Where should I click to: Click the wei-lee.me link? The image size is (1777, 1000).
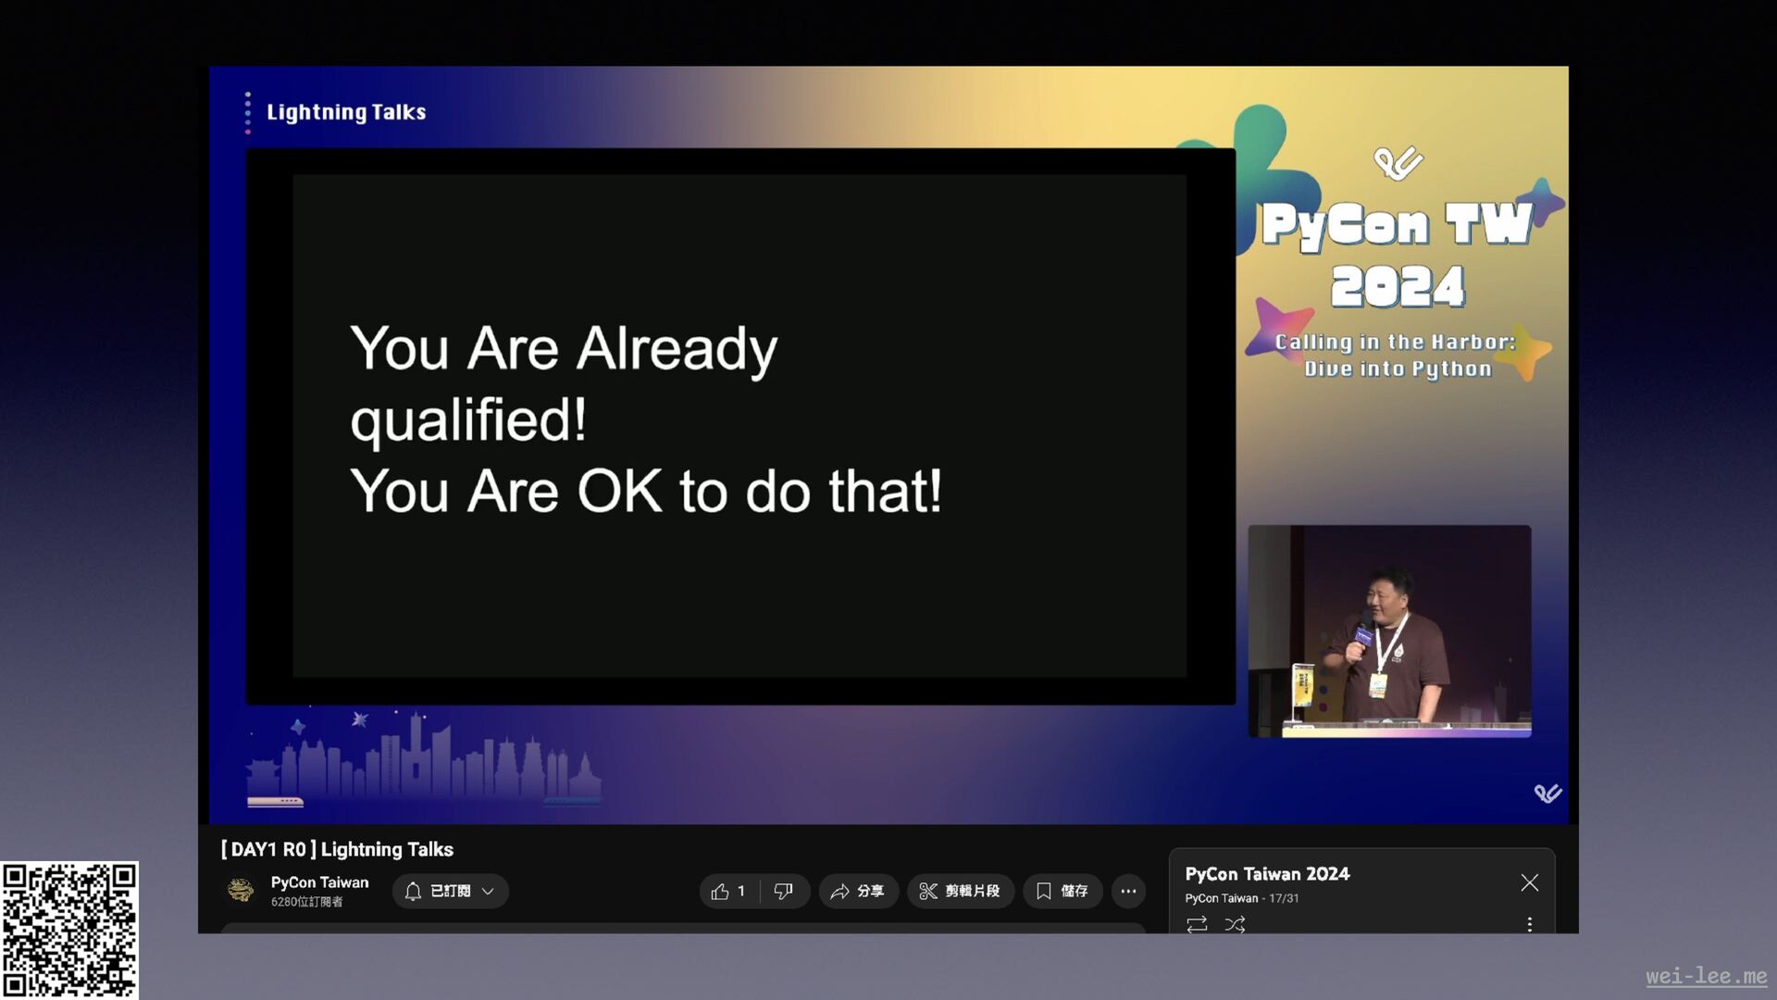coord(1706,976)
